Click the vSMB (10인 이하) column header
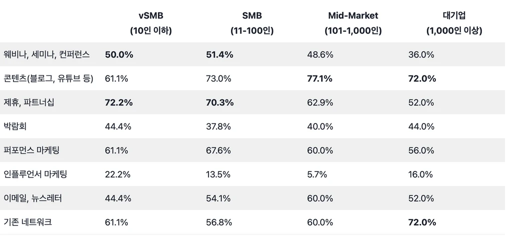This screenshot has height=239, width=513. coord(151,23)
